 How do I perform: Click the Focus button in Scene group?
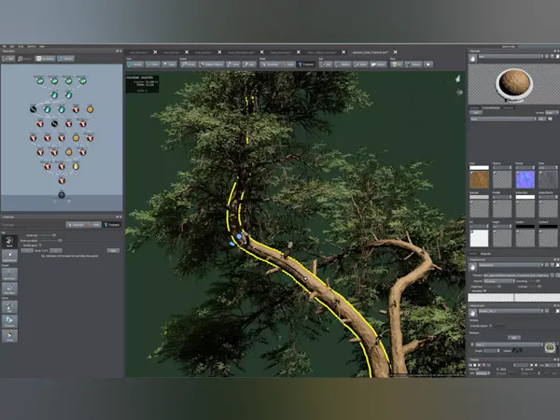tap(189, 64)
